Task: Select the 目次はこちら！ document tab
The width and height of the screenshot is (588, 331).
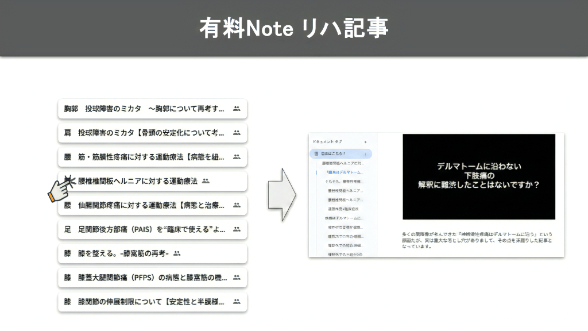Action: point(341,154)
